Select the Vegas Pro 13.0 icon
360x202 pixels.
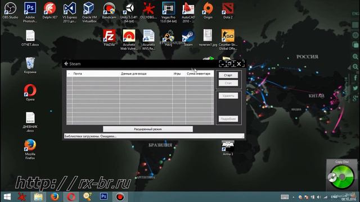168,12
